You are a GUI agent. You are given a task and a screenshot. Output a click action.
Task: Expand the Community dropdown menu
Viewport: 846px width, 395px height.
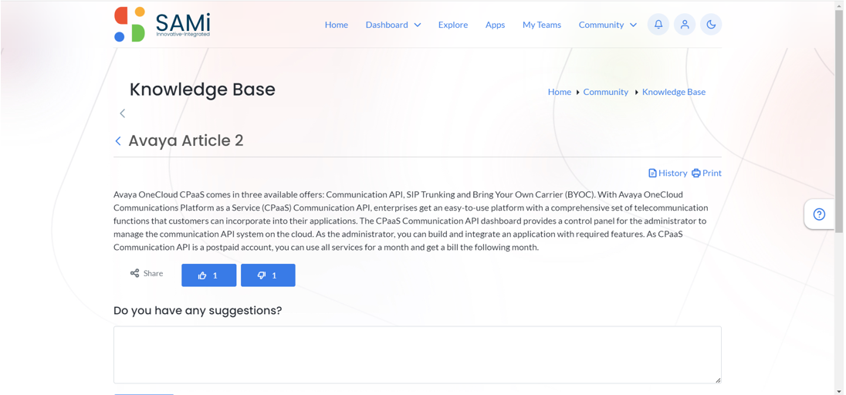607,25
